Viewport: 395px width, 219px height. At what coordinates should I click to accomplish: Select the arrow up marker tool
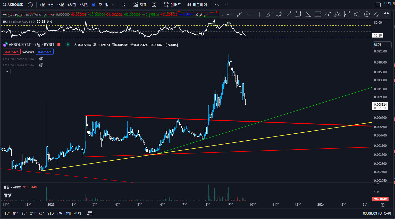coord(377,14)
